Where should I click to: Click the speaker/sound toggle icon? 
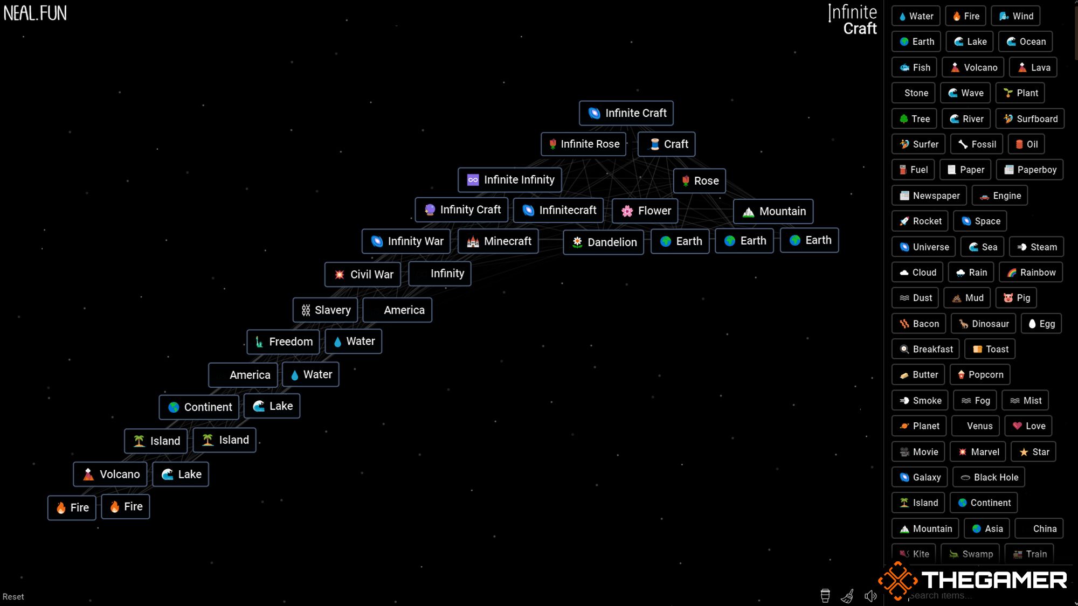[x=870, y=596]
